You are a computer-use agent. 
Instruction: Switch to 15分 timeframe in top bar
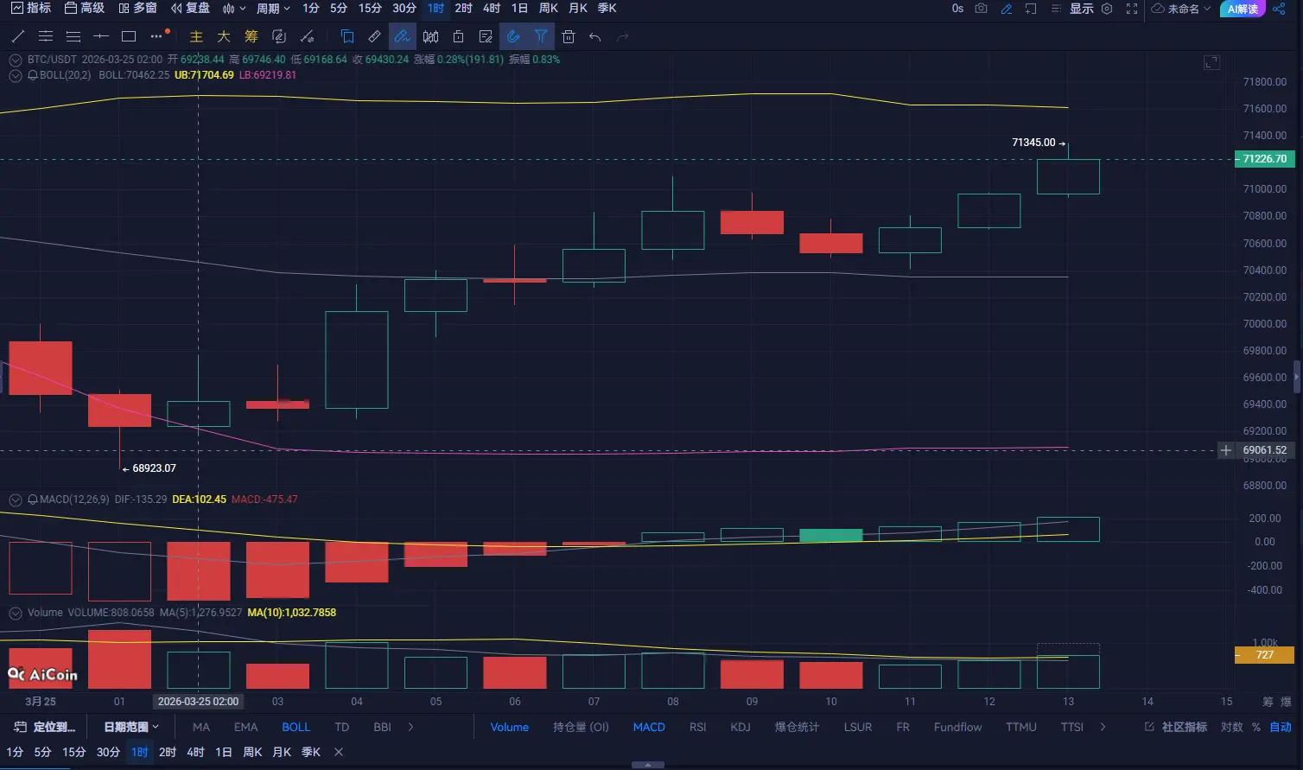[370, 9]
